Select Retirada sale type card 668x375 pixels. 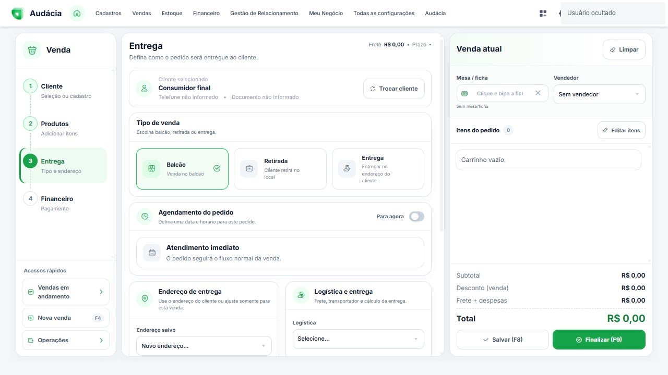coord(280,169)
